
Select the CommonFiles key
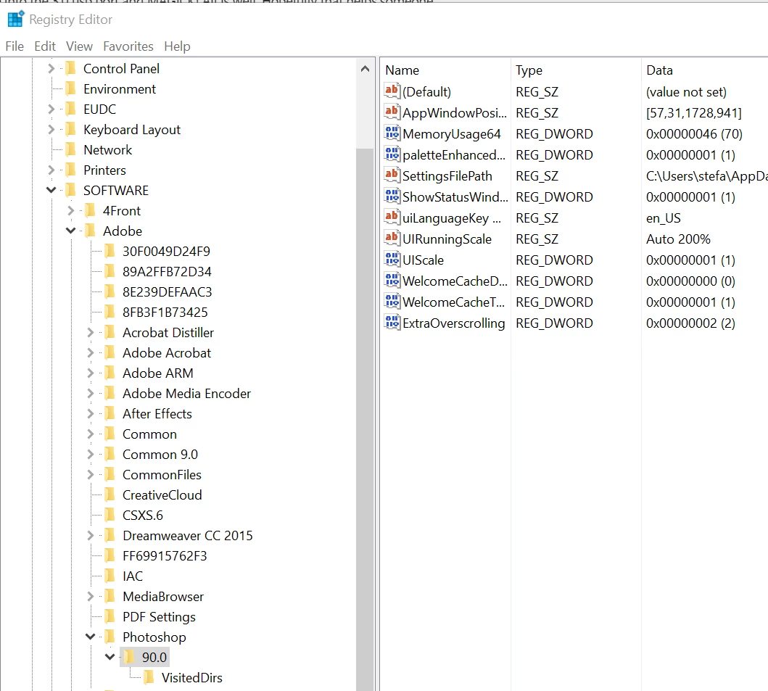point(162,474)
